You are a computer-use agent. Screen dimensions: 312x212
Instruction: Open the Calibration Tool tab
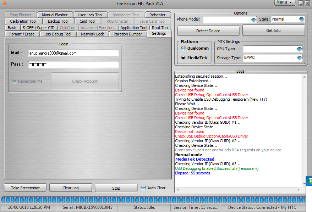click(x=23, y=21)
